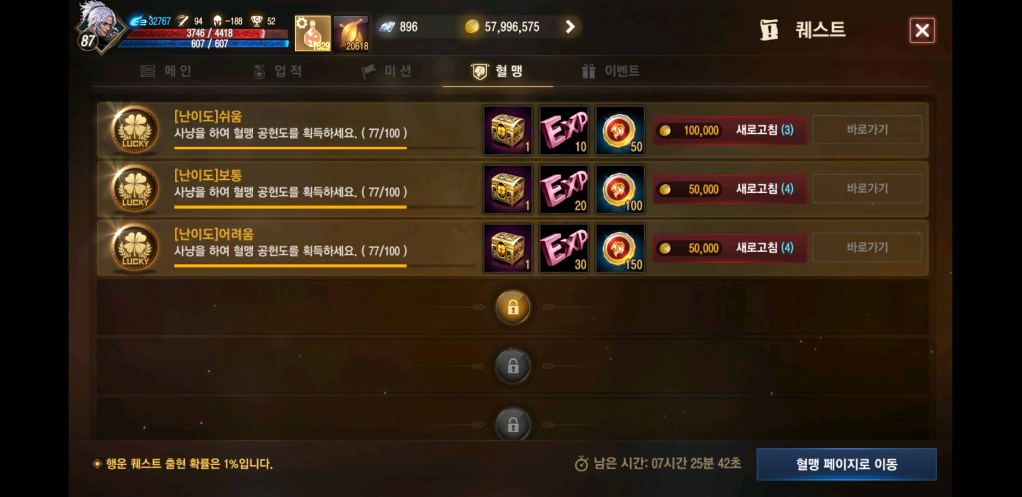Viewport: 1022px width, 497px height.
Task: Tap the character portrait level 87
Action: (99, 28)
